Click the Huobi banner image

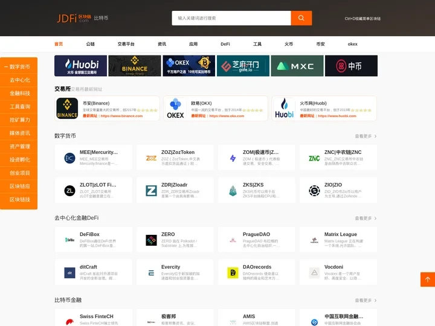point(80,66)
